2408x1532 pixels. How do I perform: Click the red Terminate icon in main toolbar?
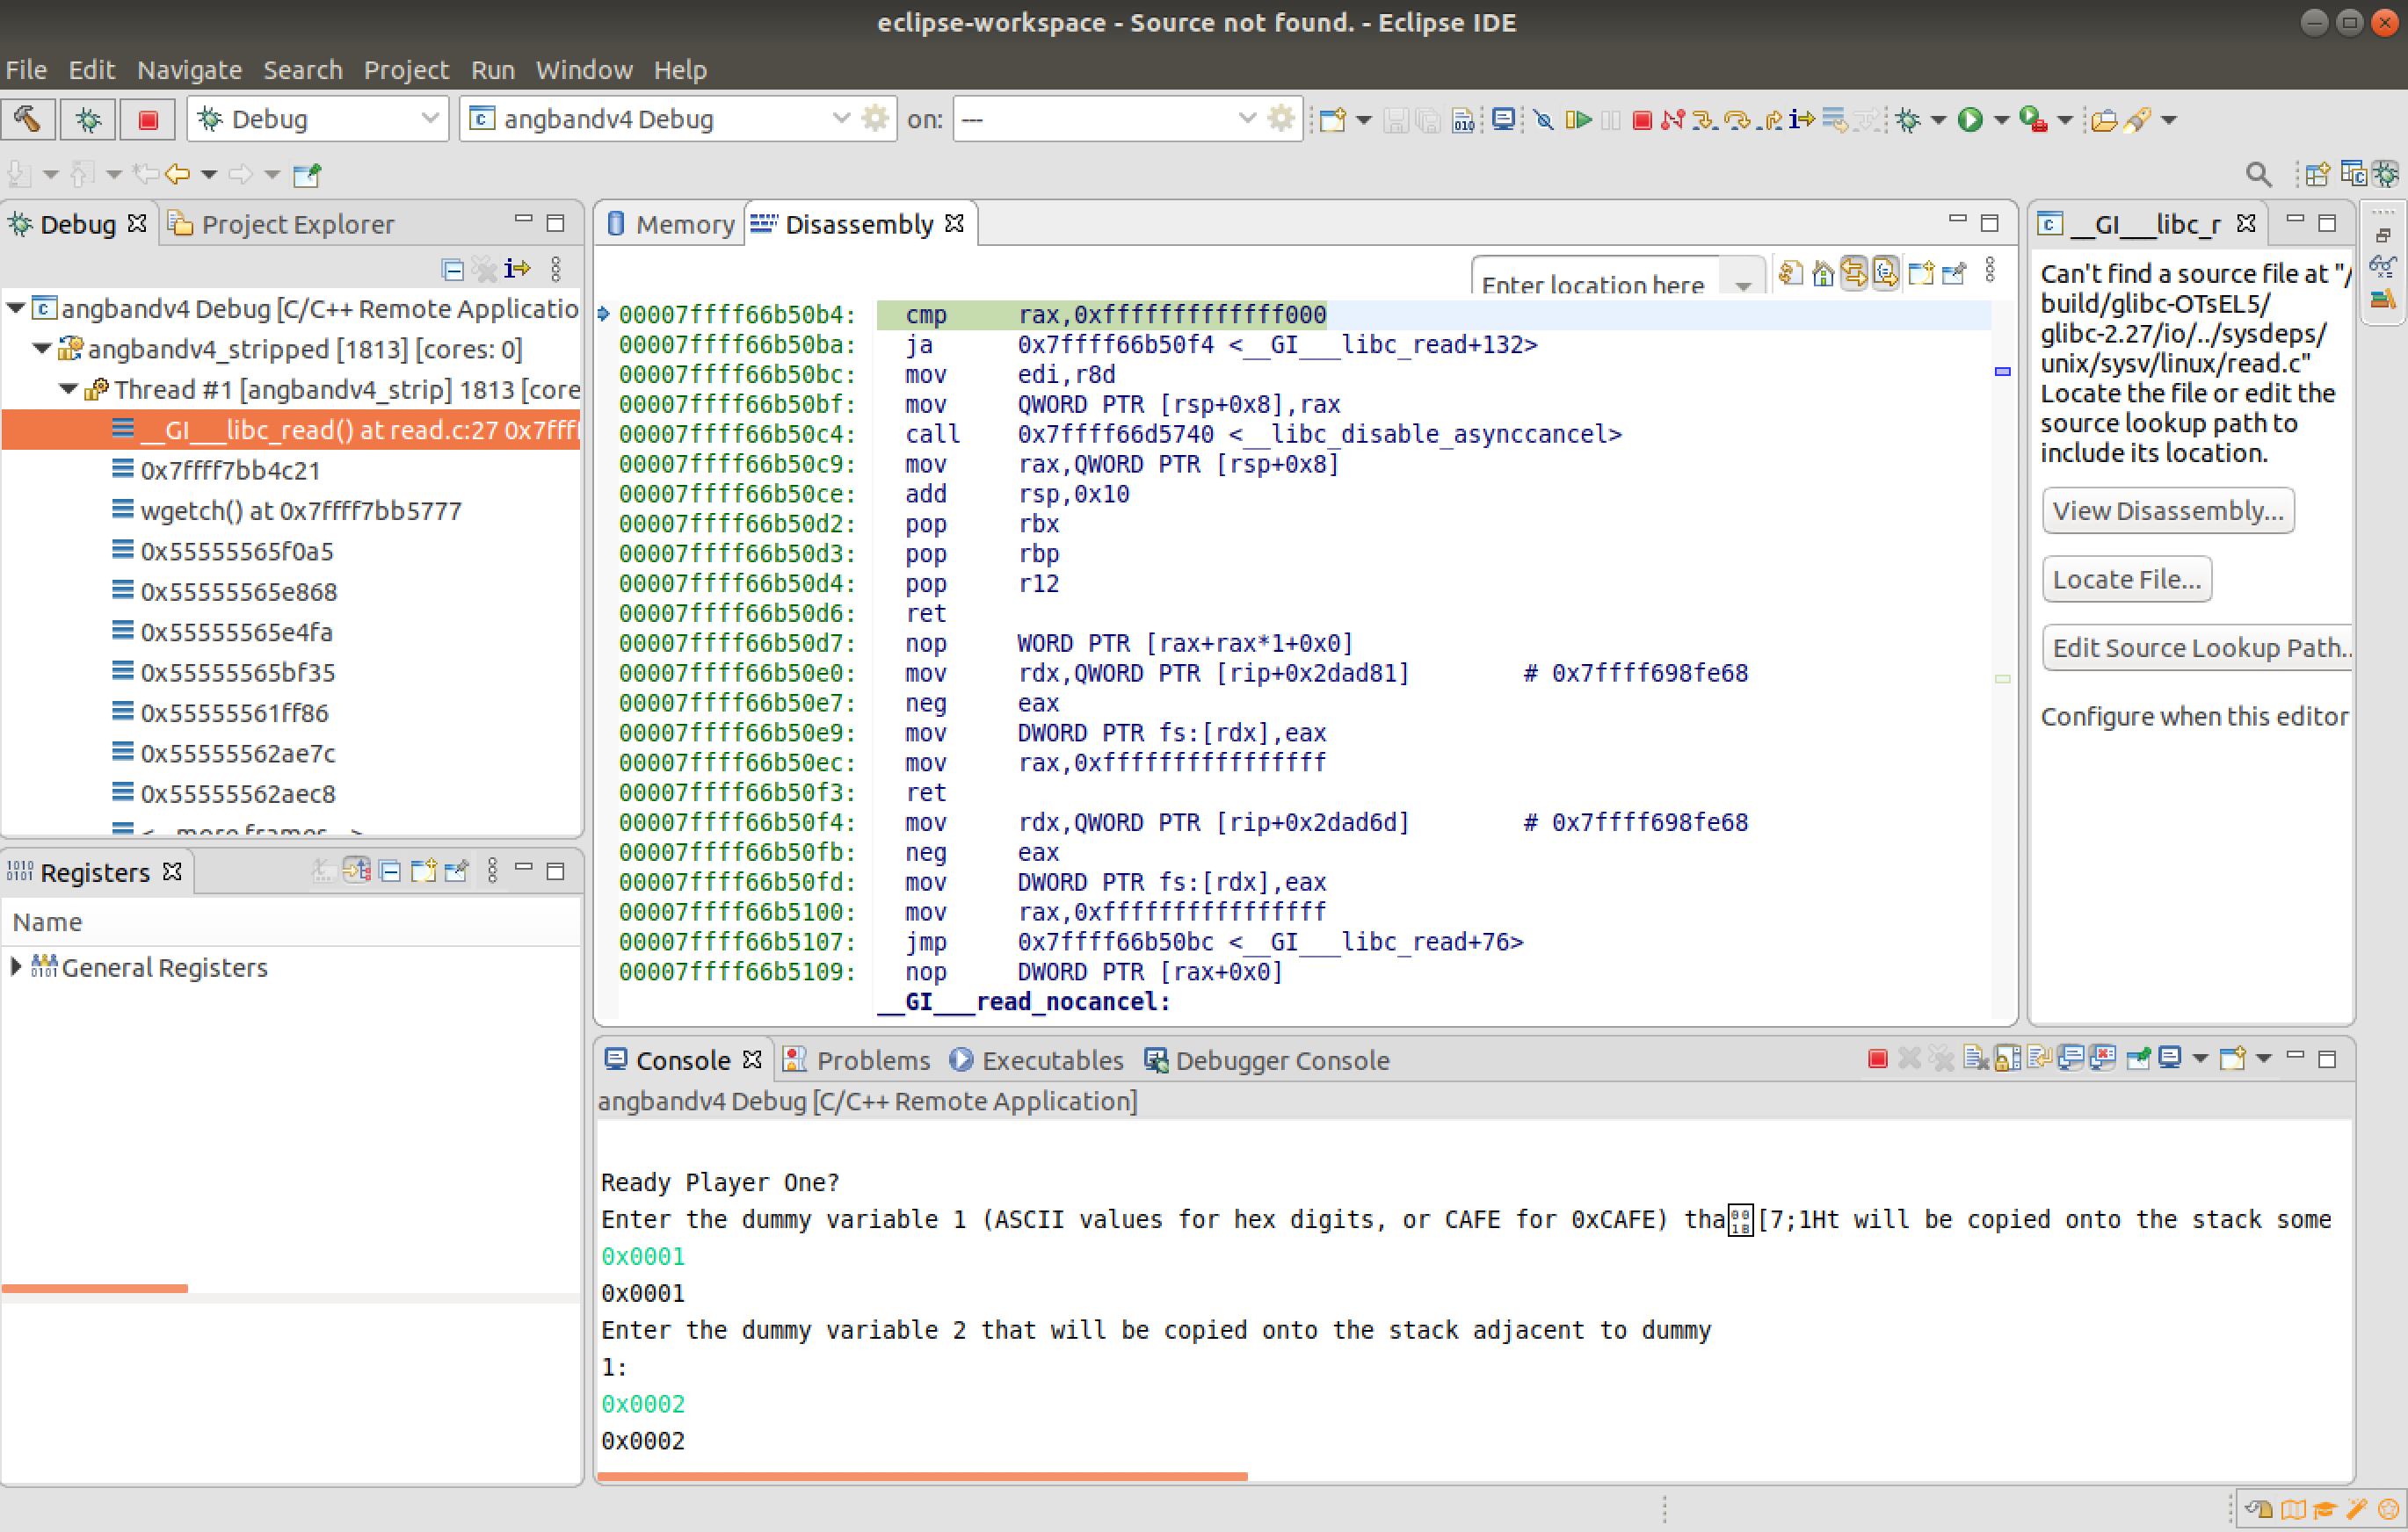coord(1642,120)
